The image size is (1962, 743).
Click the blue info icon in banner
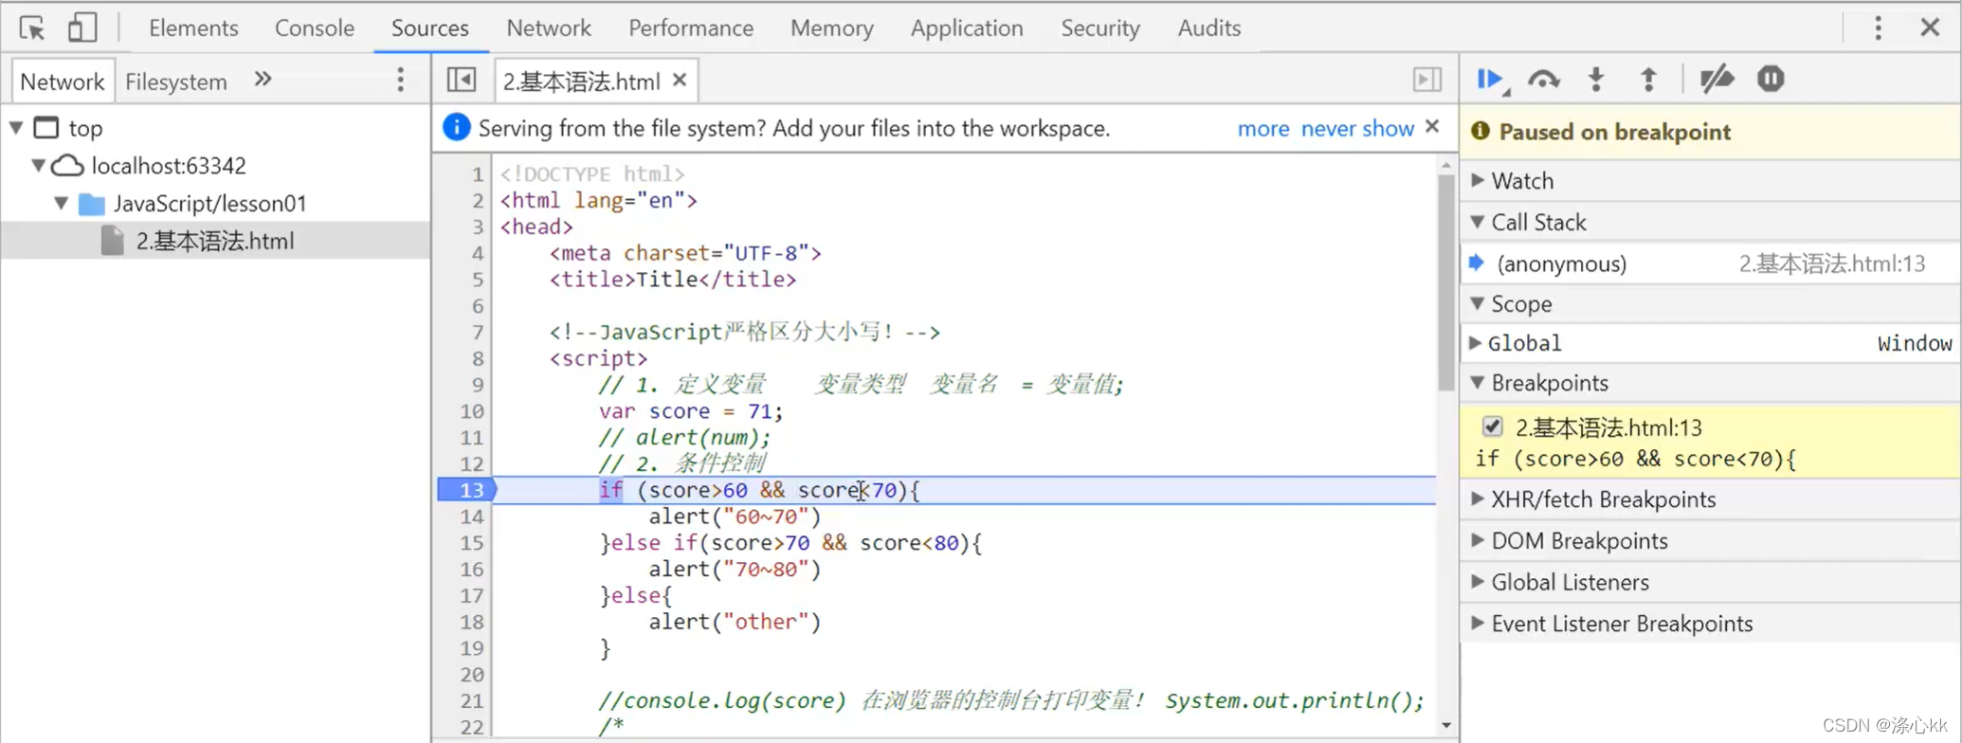(x=456, y=127)
